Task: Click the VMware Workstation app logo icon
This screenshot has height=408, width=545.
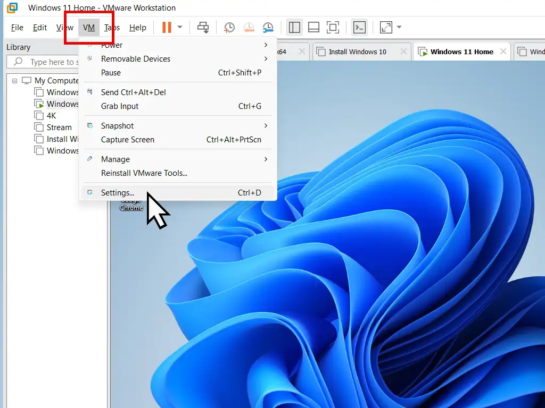Action: (12, 7)
